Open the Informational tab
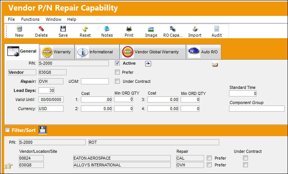 [x=97, y=52]
